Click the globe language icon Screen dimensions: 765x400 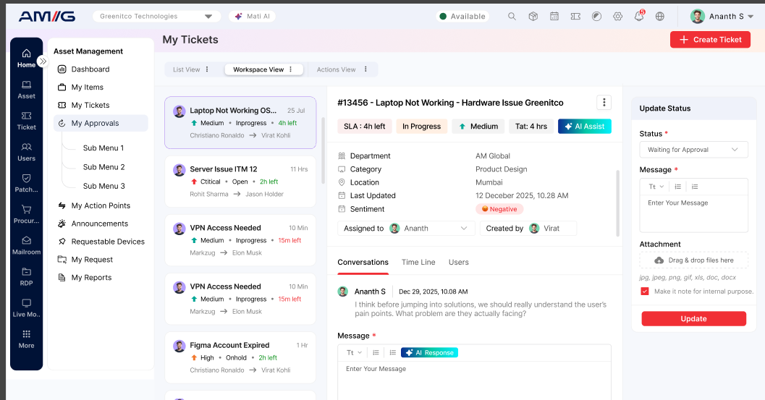pos(660,16)
